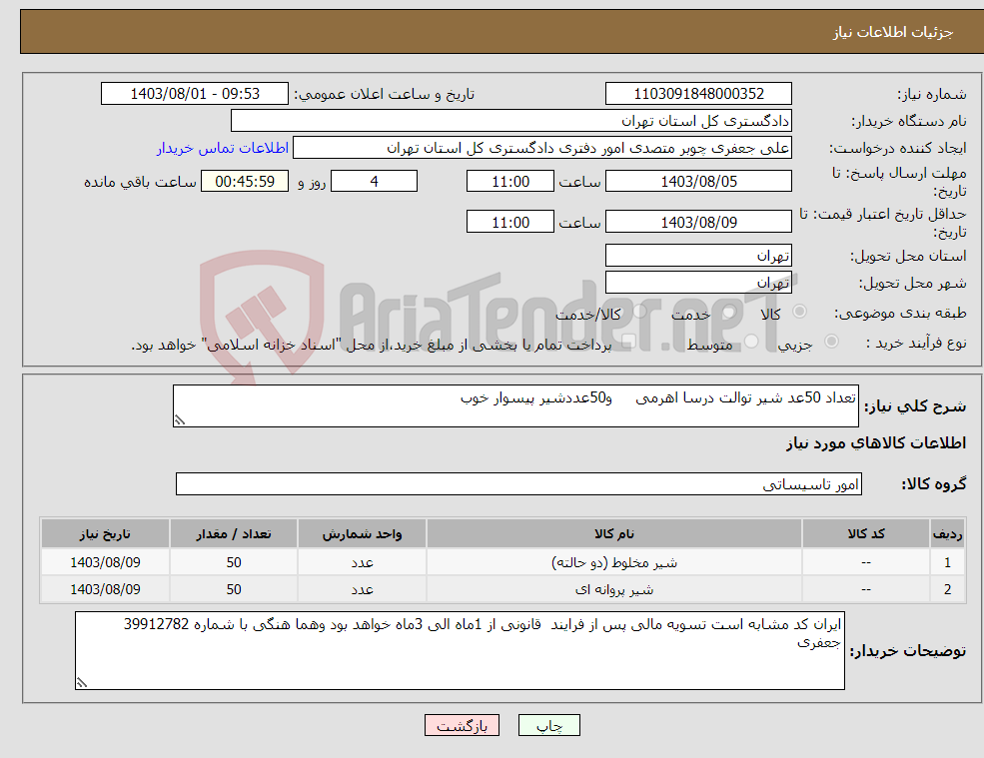Click the buyer notes text area
The height and width of the screenshot is (758, 984).
(460, 651)
